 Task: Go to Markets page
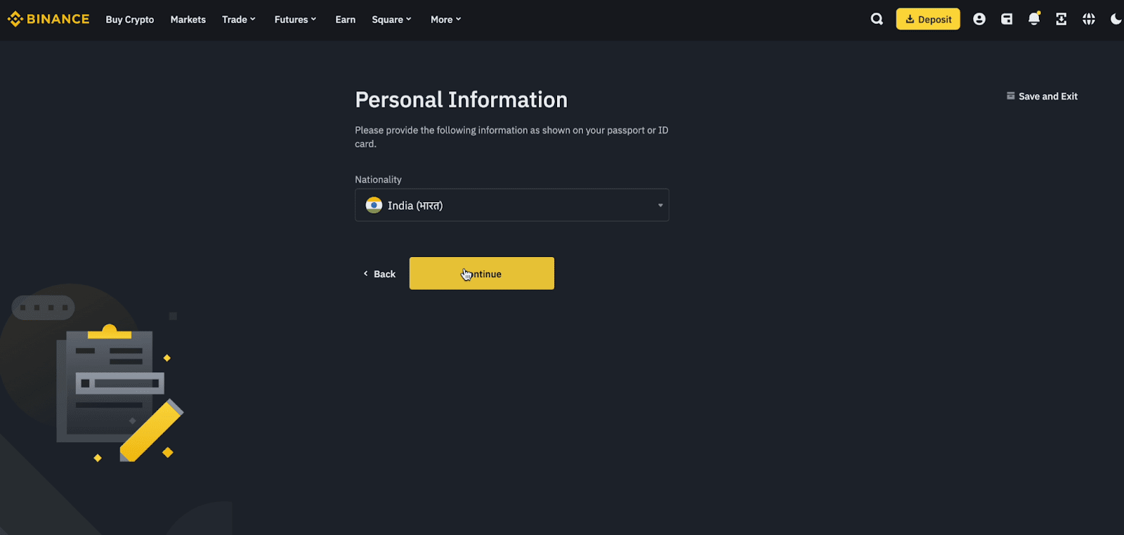[188, 20]
